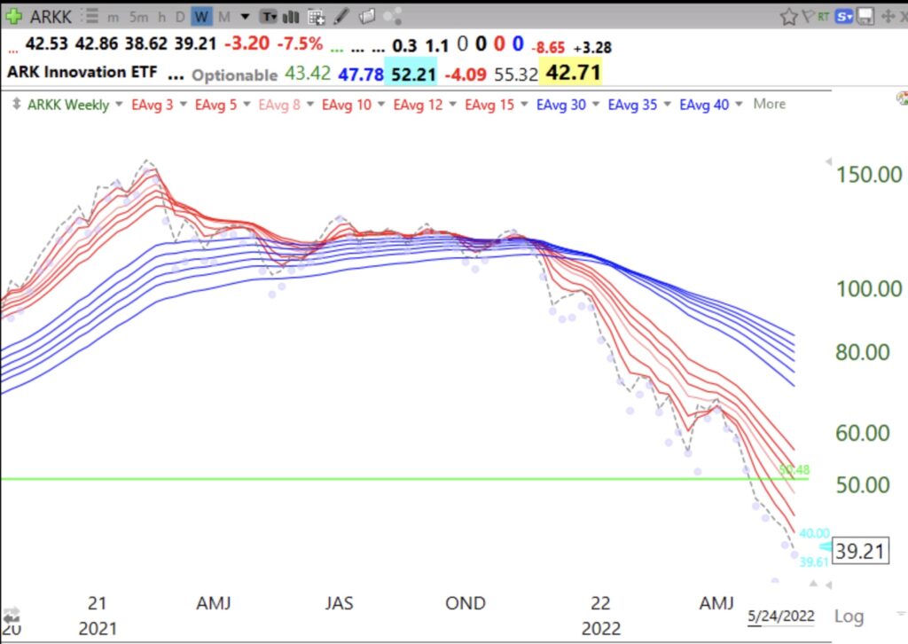Click the small up triangle near the price scale bottom
This screenshot has width=908, height=644.
(814, 583)
